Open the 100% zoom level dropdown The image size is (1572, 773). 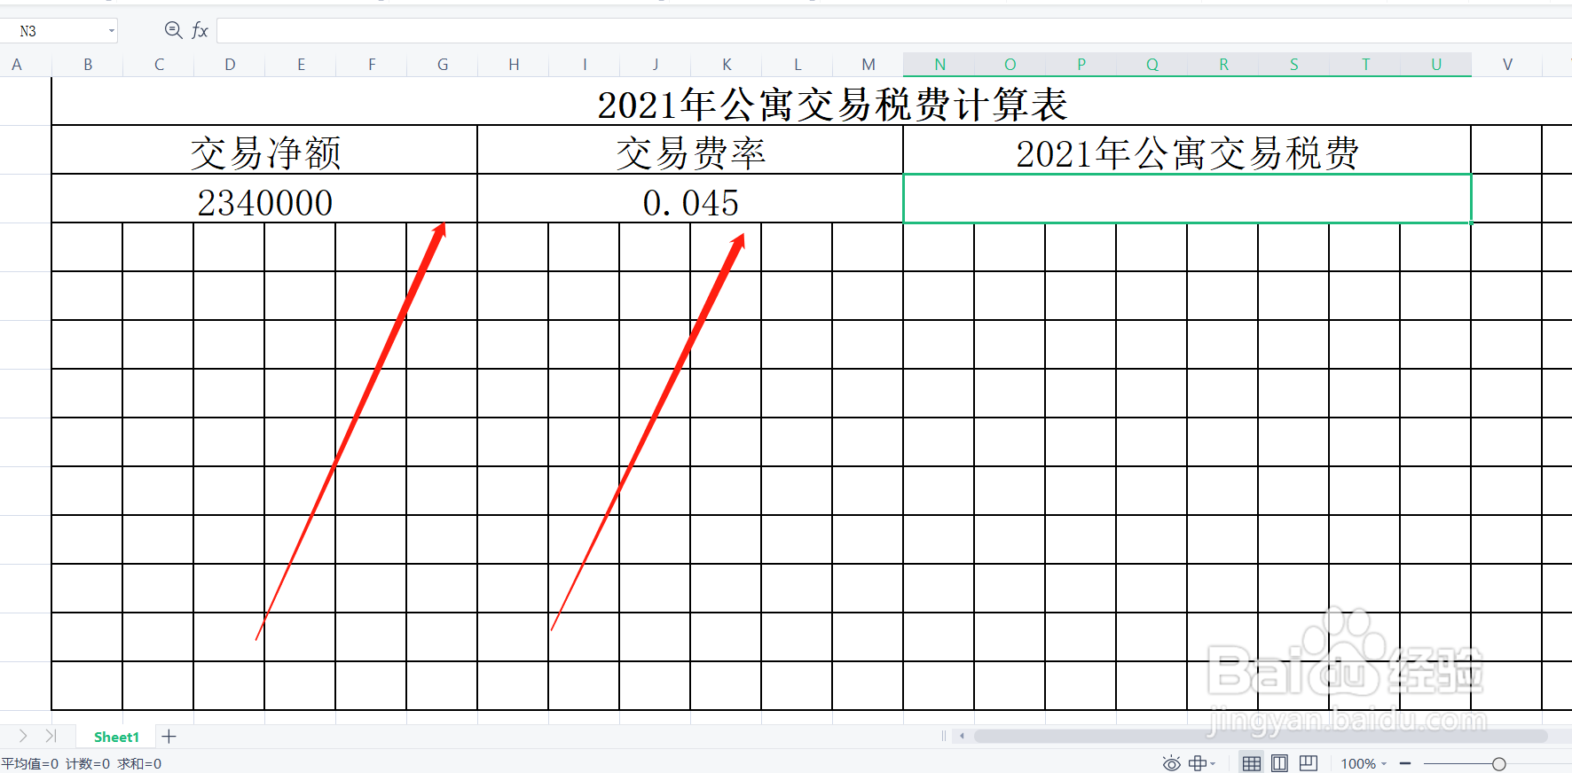point(1364,763)
